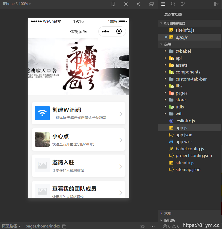The width and height of the screenshot is (222, 229).
Task: Copy the page path using the copy icon
Action: [64, 226]
